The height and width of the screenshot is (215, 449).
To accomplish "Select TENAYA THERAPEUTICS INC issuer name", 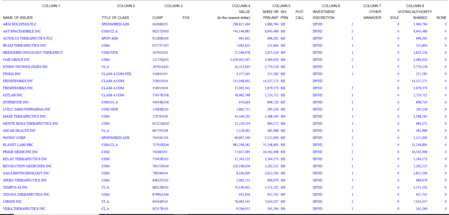I will pyautogui.click(x=26, y=195).
